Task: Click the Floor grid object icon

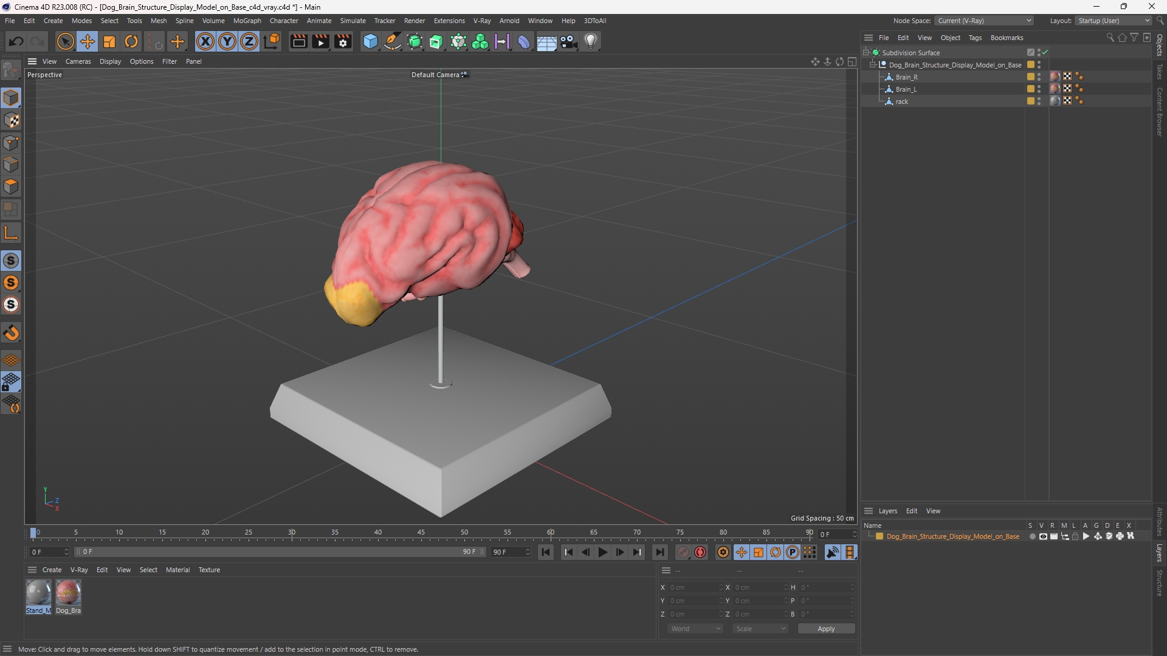Action: (546, 41)
